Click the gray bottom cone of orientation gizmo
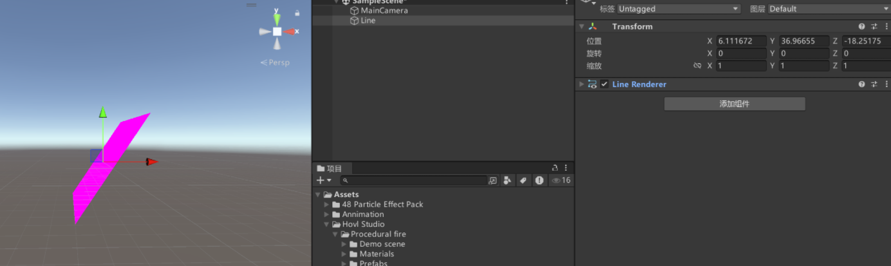Image resolution: width=891 pixels, height=266 pixels. (277, 44)
